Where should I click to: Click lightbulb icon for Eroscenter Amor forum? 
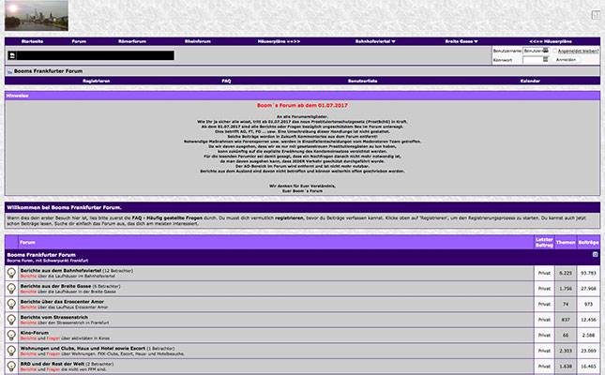[x=11, y=304]
